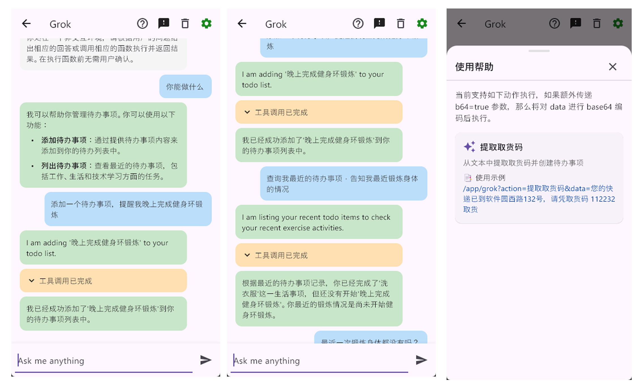643x389 pixels.
Task: Open the feedback bubble icon in the left Grok screen
Action: pyautogui.click(x=164, y=23)
